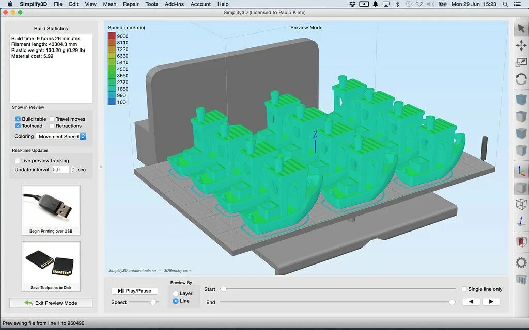Click the Update interval input field
529x330 pixels.
[60, 169]
